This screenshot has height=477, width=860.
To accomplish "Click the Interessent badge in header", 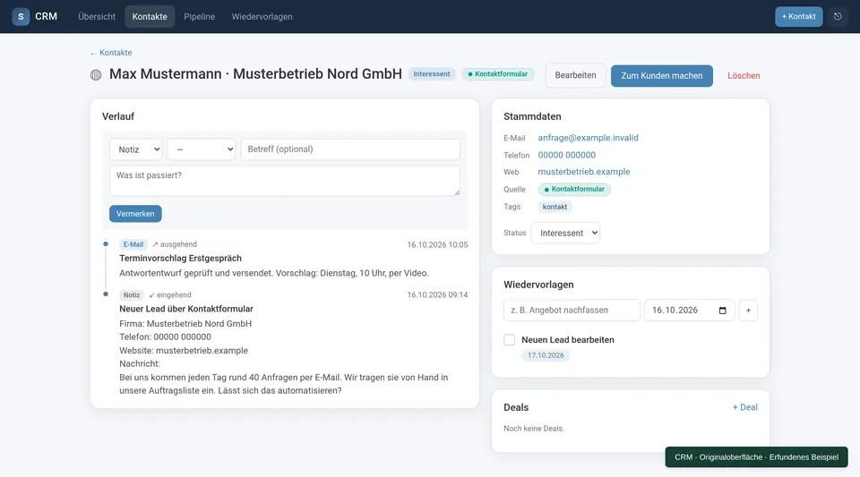I will click(x=432, y=74).
